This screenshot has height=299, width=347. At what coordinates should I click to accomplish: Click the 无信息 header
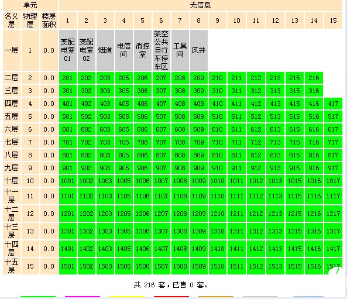point(200,5)
